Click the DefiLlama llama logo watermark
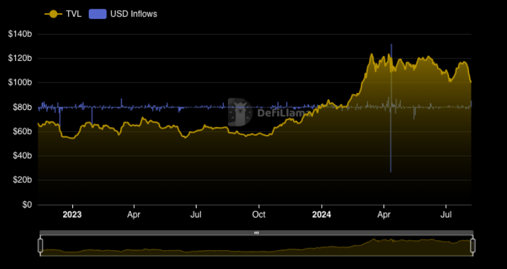 (240, 112)
